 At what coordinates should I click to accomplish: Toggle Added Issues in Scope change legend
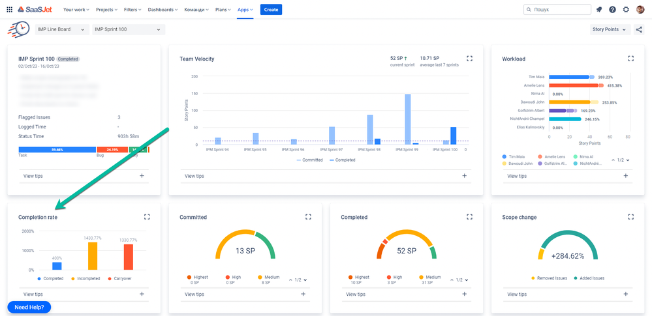[589, 278]
